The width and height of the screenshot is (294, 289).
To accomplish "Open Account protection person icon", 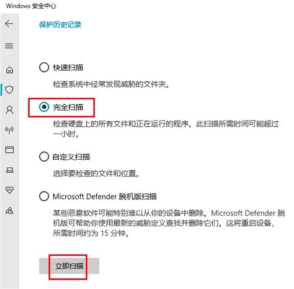I will click(x=9, y=110).
